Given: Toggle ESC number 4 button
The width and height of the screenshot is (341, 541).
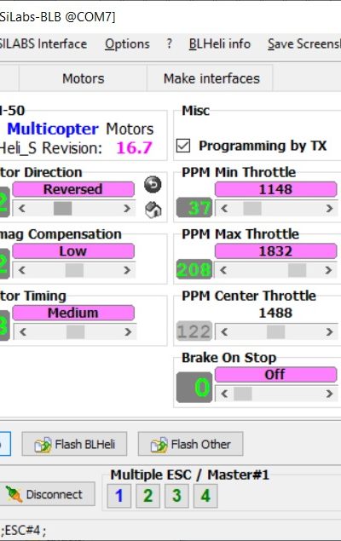Looking at the screenshot, I should pos(205,496).
